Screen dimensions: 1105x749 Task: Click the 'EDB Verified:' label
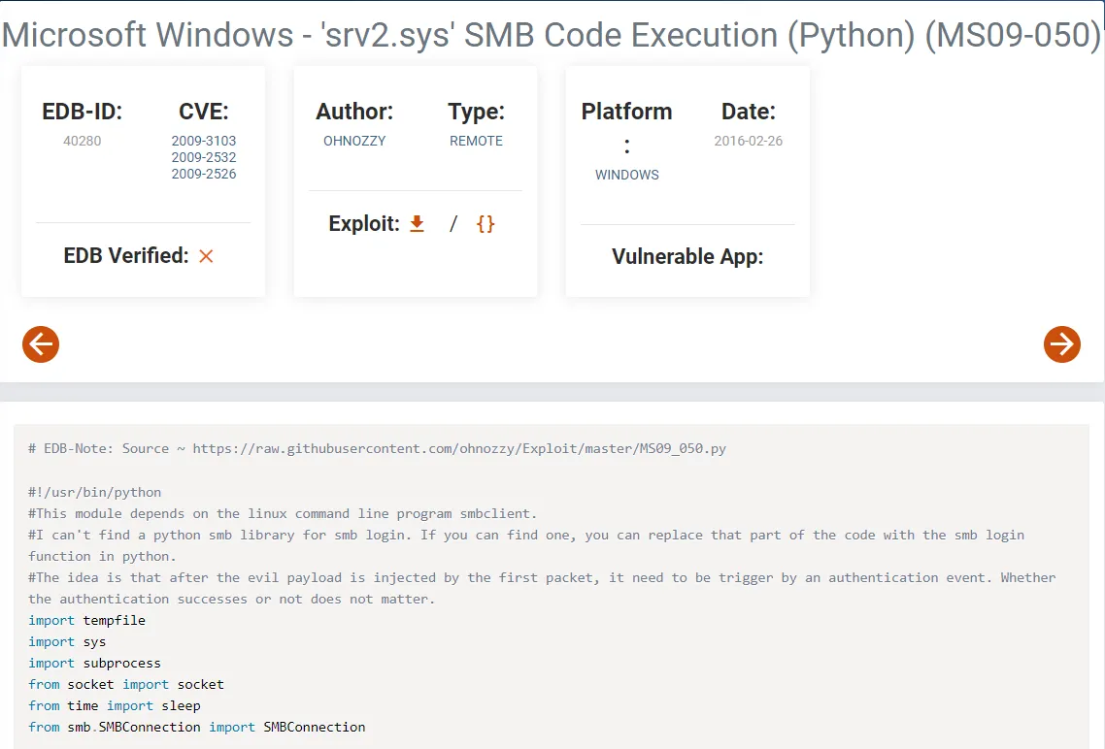pyautogui.click(x=126, y=255)
